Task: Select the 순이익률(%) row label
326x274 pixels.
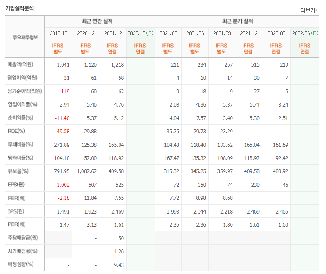Action: click(x=20, y=118)
